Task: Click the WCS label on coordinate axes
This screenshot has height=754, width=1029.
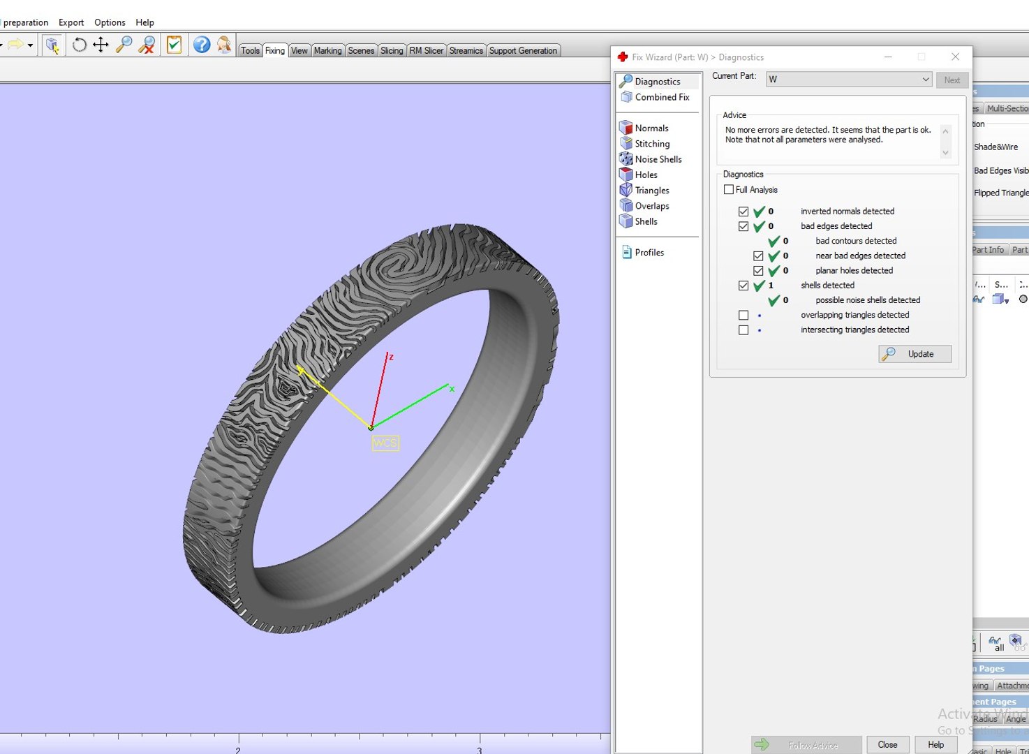Action: pyautogui.click(x=385, y=443)
